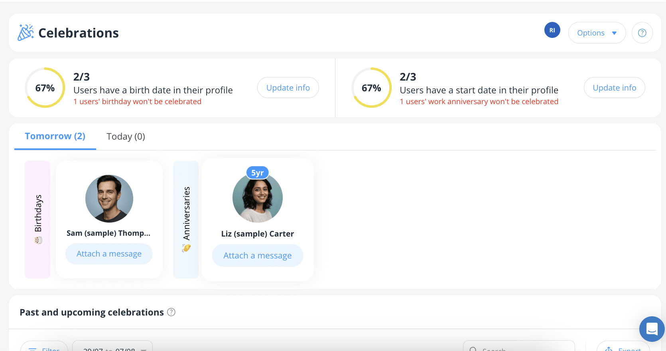The height and width of the screenshot is (351, 666).
Task: Click the Celebrations party popper icon
Action: [x=26, y=33]
